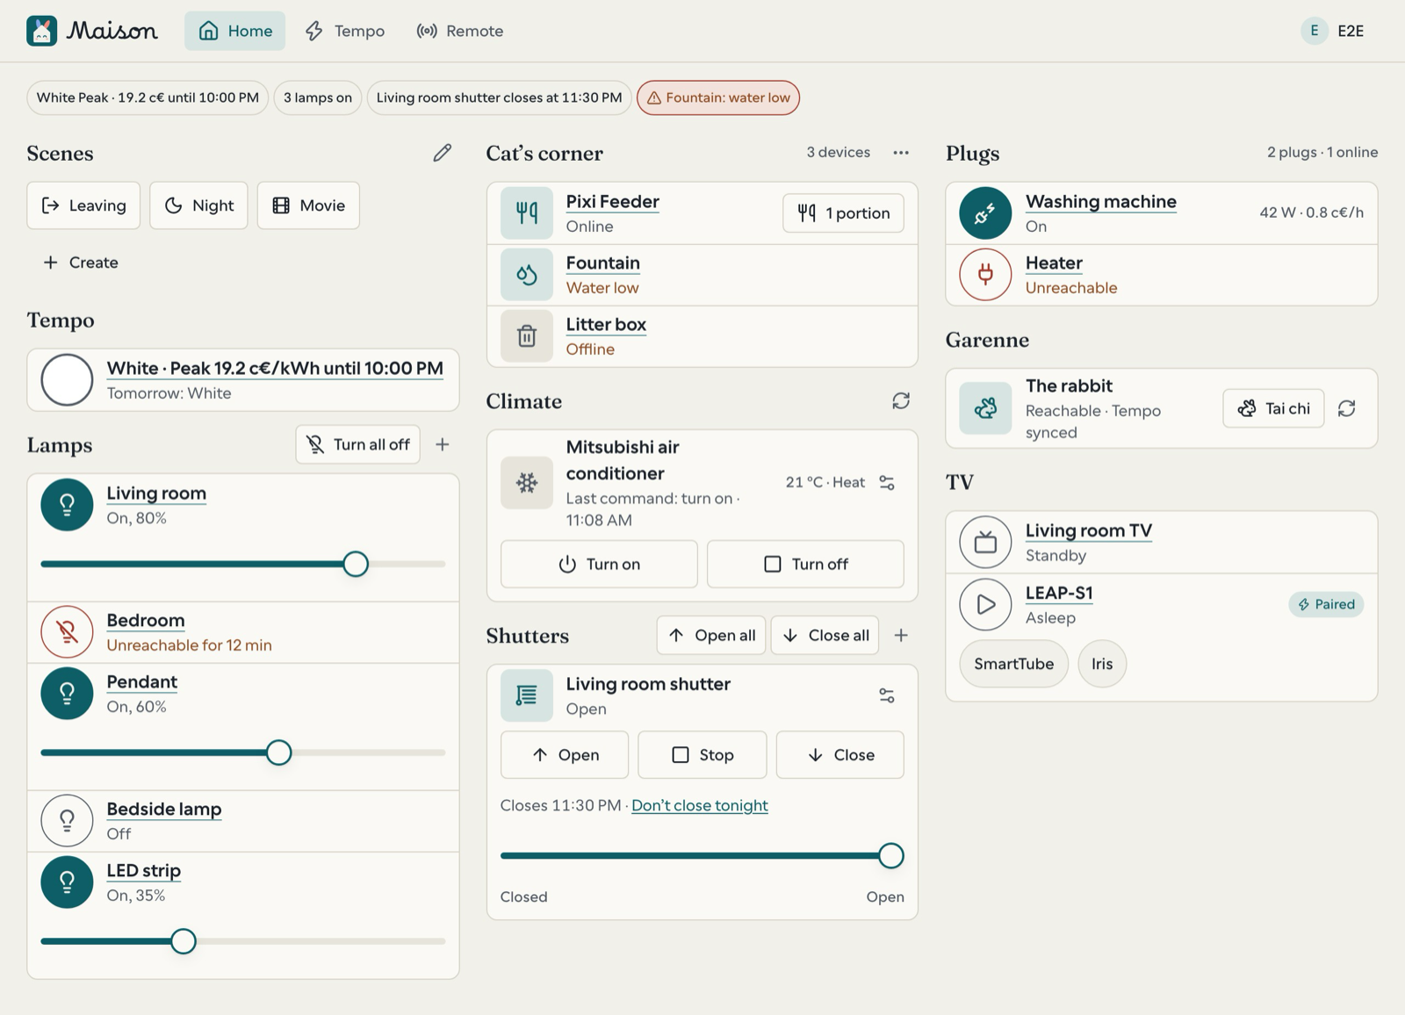This screenshot has width=1405, height=1015.
Task: Toggle the Pendant lamp bulb
Action: click(67, 694)
